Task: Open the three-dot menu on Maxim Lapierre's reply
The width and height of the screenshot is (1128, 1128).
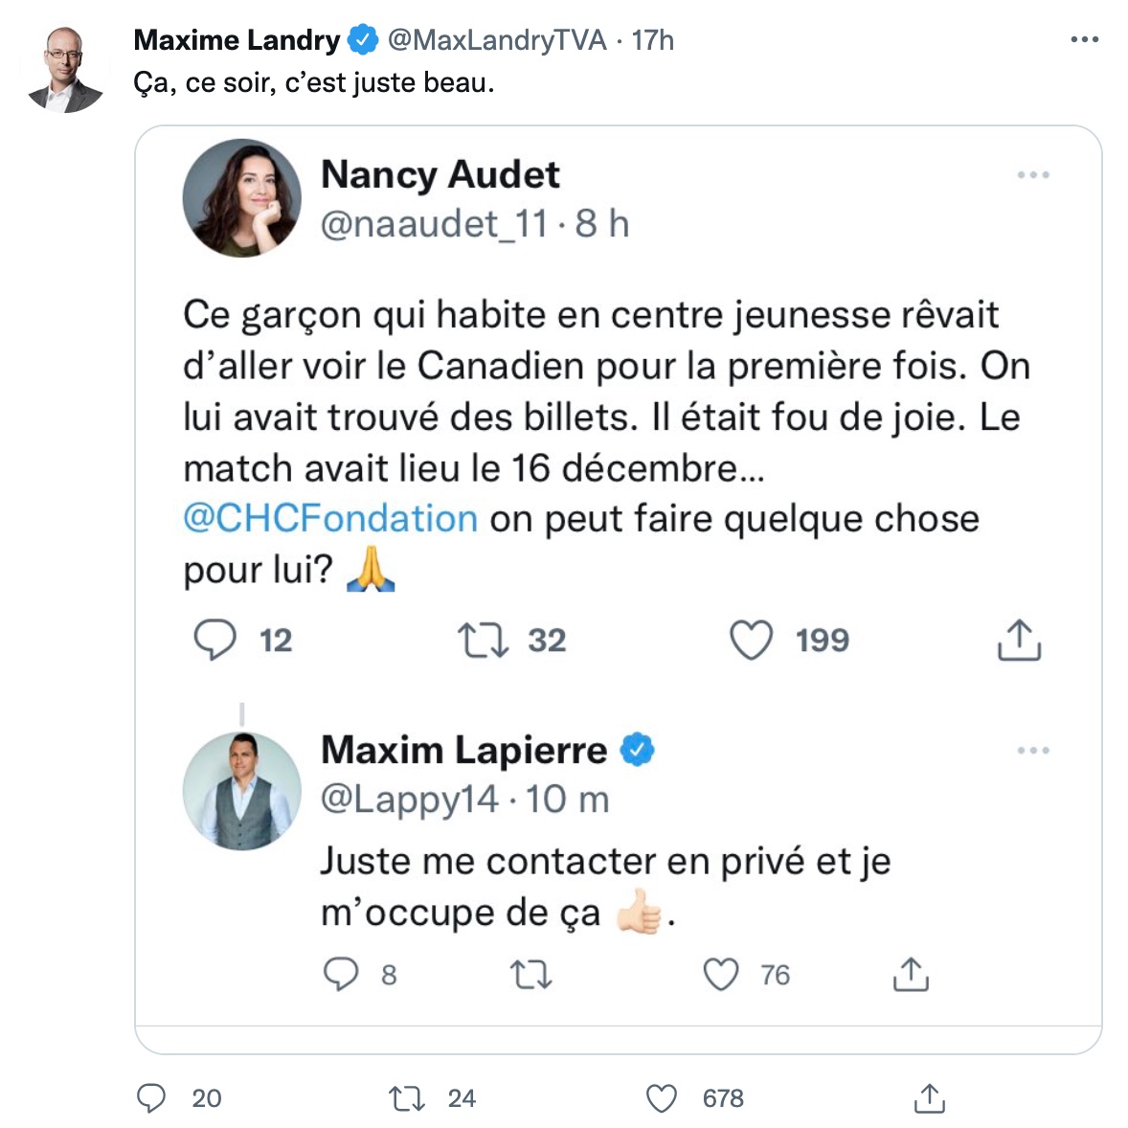Action: [1033, 751]
